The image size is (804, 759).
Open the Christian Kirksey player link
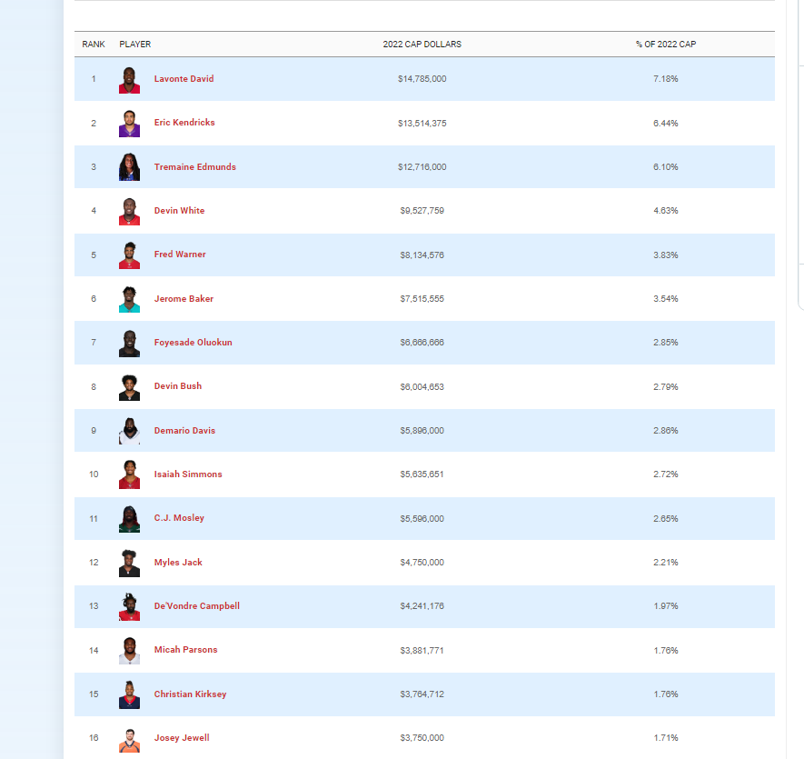(x=190, y=694)
